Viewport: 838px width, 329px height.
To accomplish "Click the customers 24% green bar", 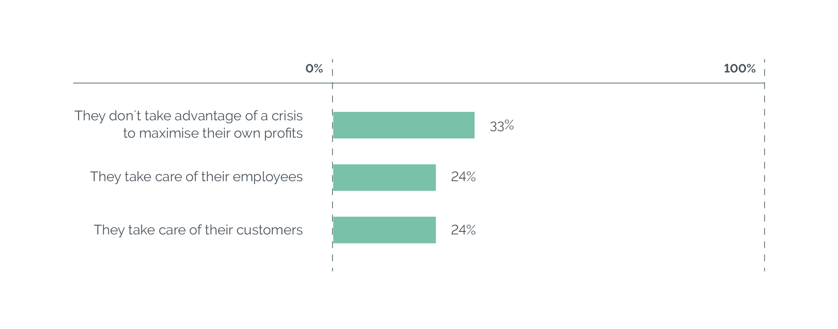I will point(385,230).
